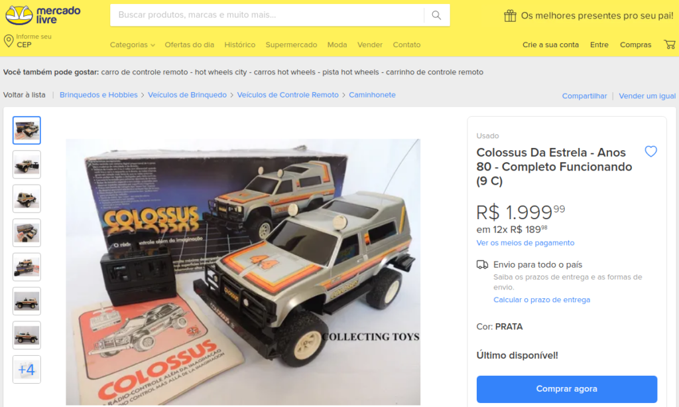
Task: Open the Veículos de Controle Remoto breadcrumb
Action: point(288,95)
